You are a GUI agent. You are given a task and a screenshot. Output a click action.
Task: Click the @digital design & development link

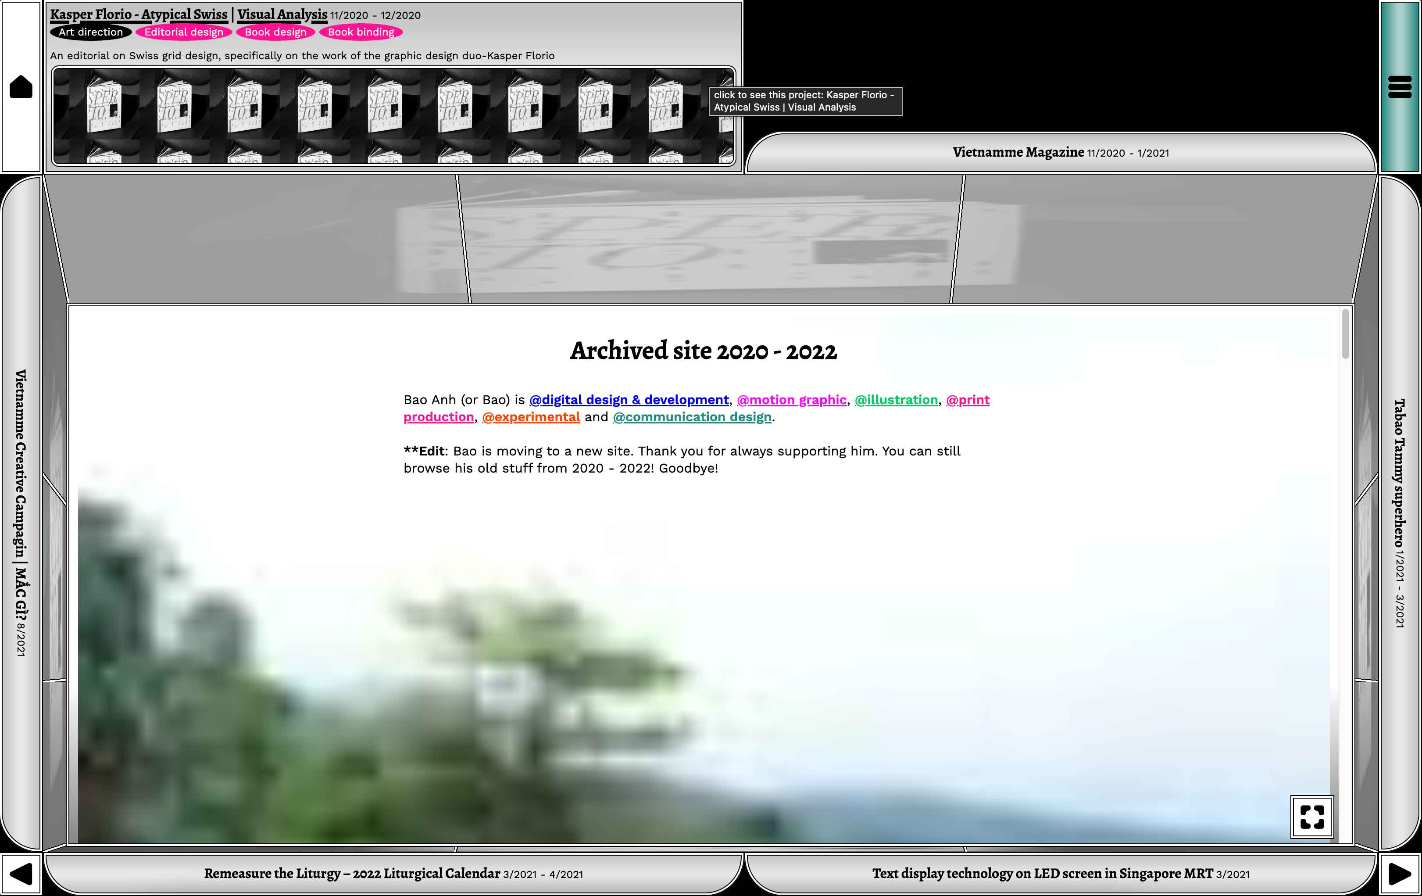(629, 400)
